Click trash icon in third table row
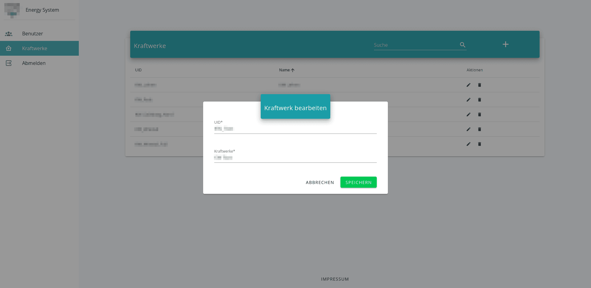The height and width of the screenshot is (288, 591). click(479, 114)
